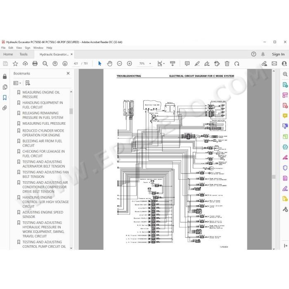Add a comment with sticky note icon
This screenshot has height=289, width=289.
click(x=187, y=64)
